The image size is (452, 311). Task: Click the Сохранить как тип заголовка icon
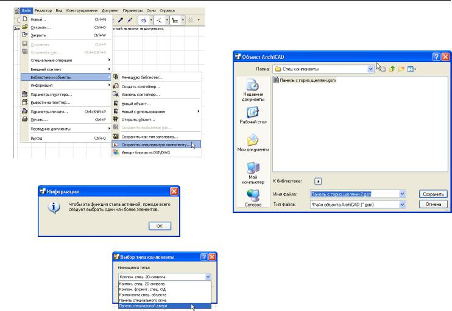(116, 137)
